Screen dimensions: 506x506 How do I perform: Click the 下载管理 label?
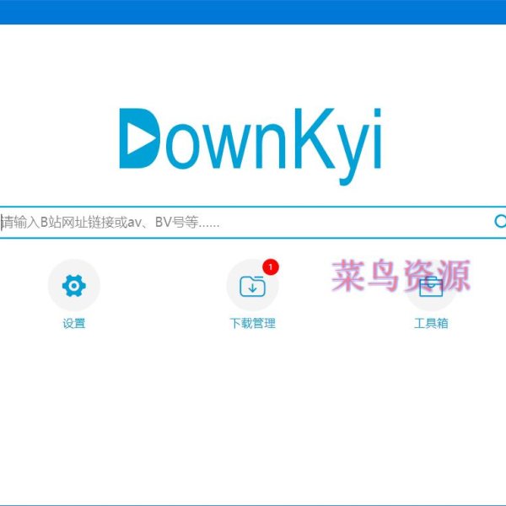click(x=252, y=323)
